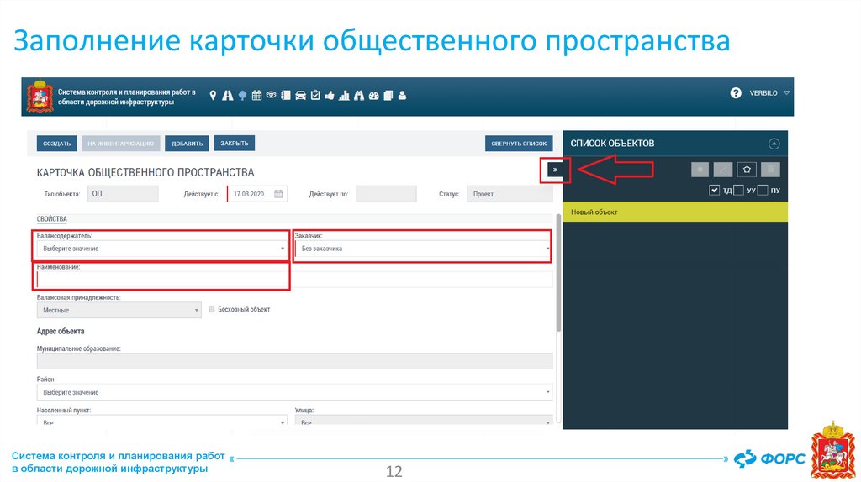This screenshot has width=861, height=482.
Task: Click the form's vertical scrollbar
Action: 558,273
